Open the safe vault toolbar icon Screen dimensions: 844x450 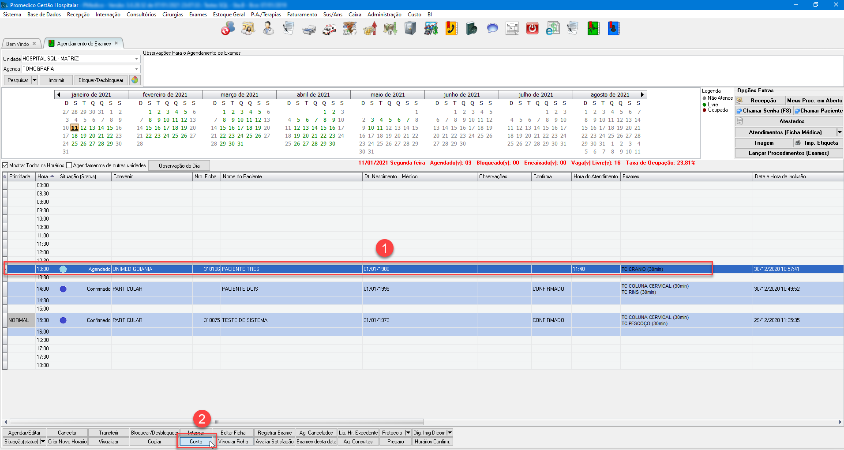[410, 29]
